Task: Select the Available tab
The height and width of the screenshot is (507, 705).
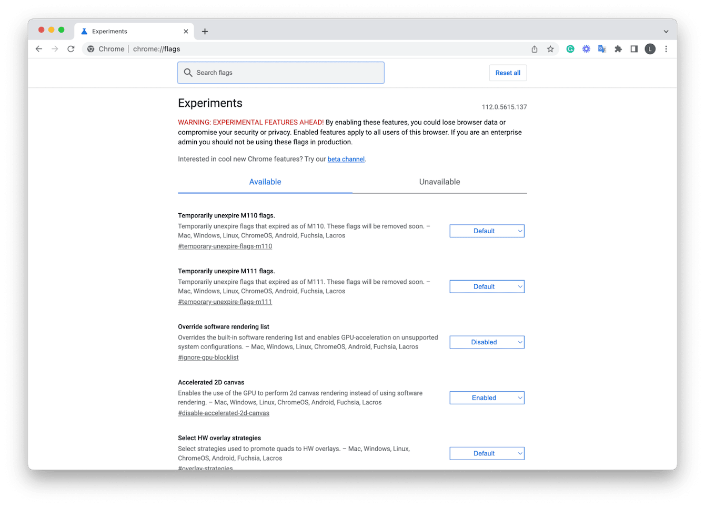Action: 265,182
